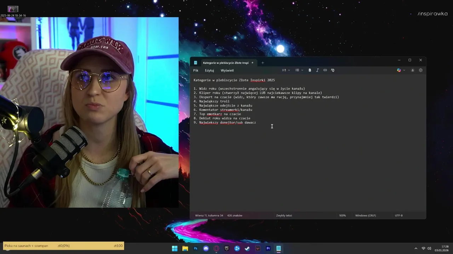
Task: Click line '3. Ekspert na czacie'
Action: 266,97
